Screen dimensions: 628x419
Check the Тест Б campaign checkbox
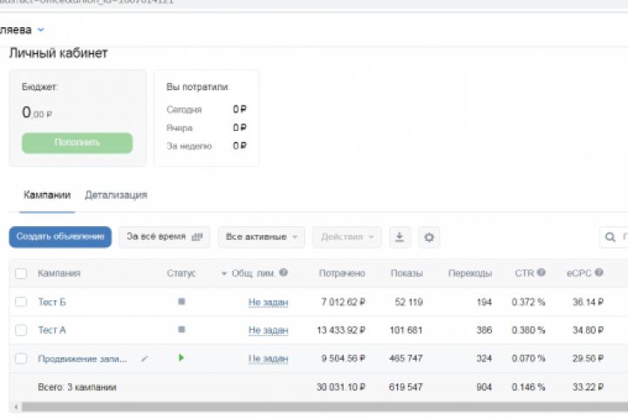point(22,302)
